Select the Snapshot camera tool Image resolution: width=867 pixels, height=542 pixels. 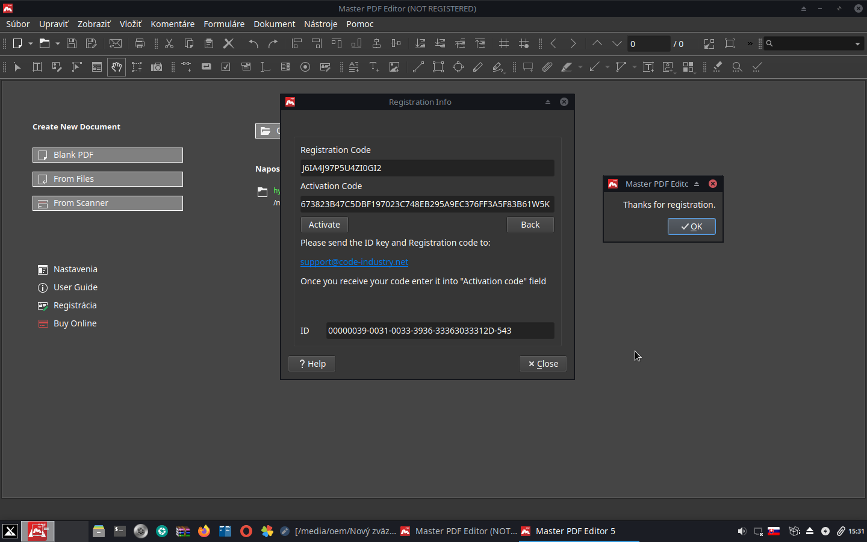coord(157,67)
